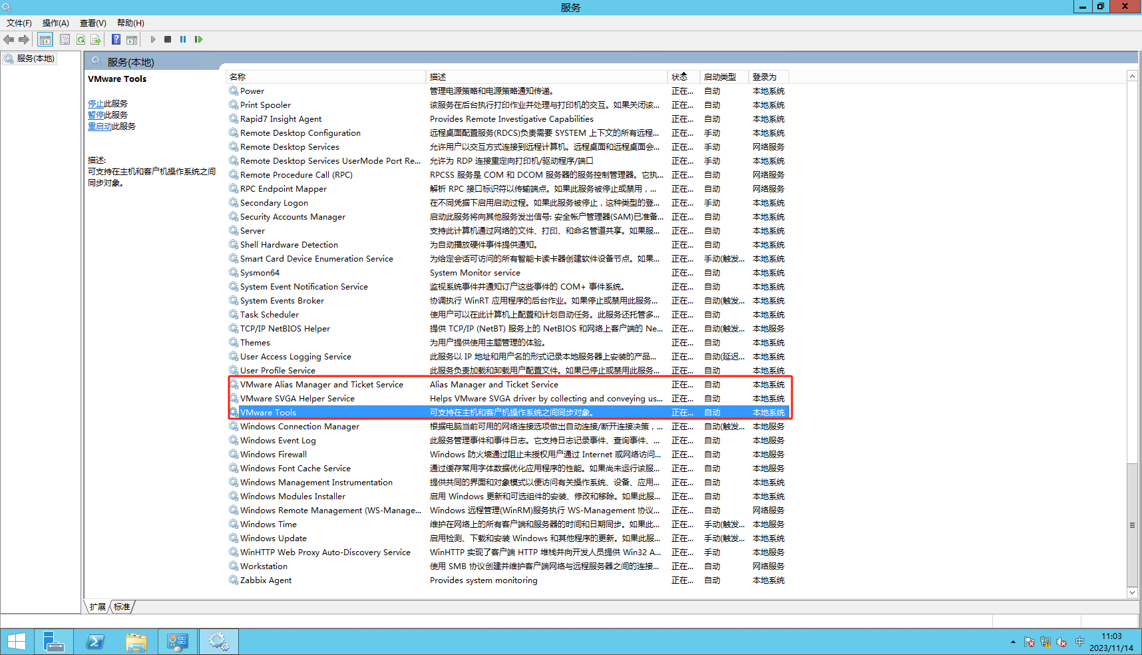Select Task Scheduler service
Screen dimensions: 1142x655
pos(508,315)
